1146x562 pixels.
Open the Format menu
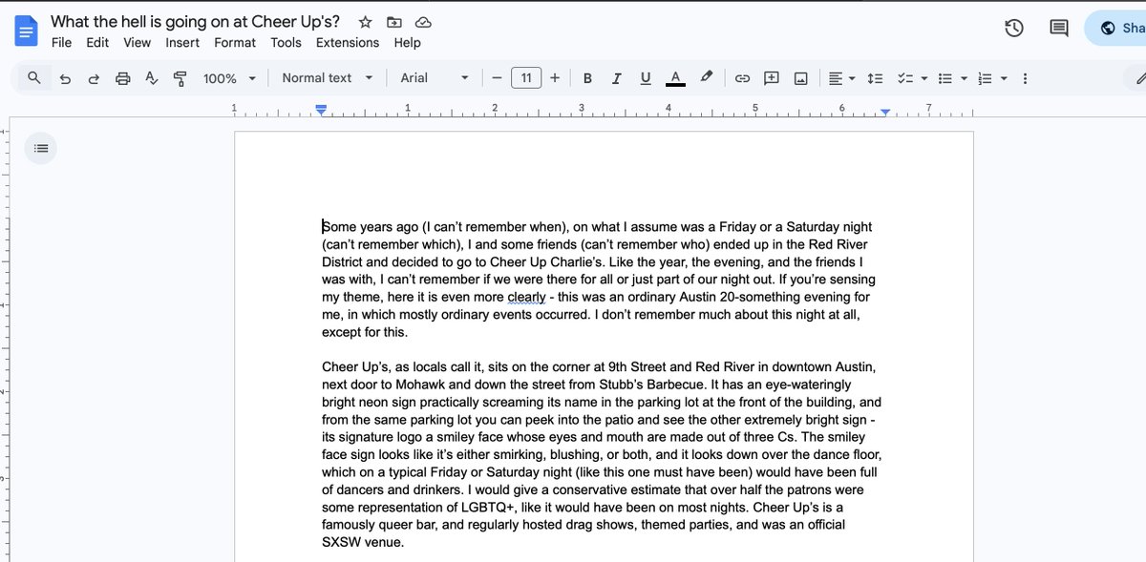pos(235,42)
